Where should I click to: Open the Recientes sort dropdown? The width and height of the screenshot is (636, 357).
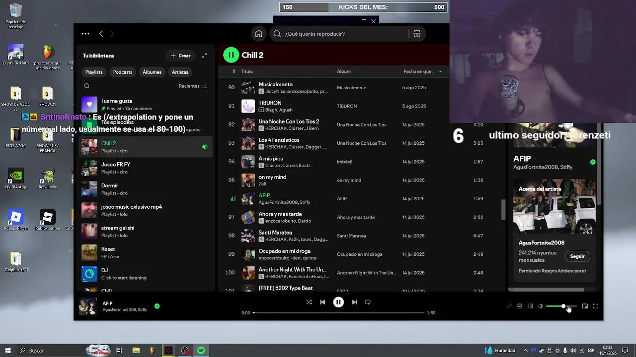click(193, 86)
